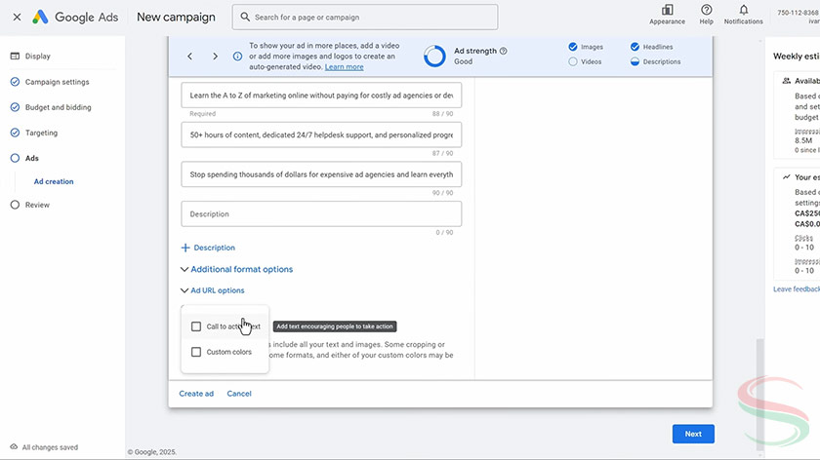Click the Create ad button
Viewport: 820px width, 460px height.
(x=196, y=394)
